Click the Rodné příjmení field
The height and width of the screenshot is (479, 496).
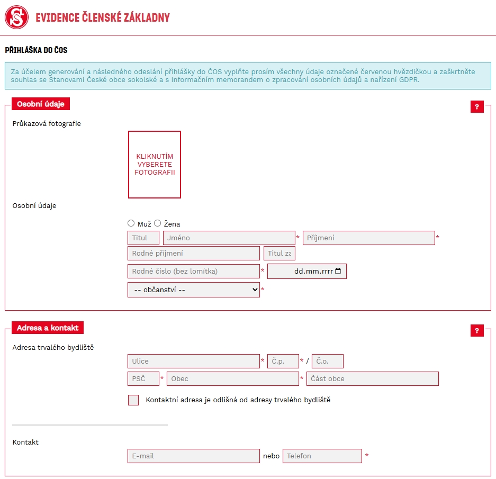coord(194,254)
